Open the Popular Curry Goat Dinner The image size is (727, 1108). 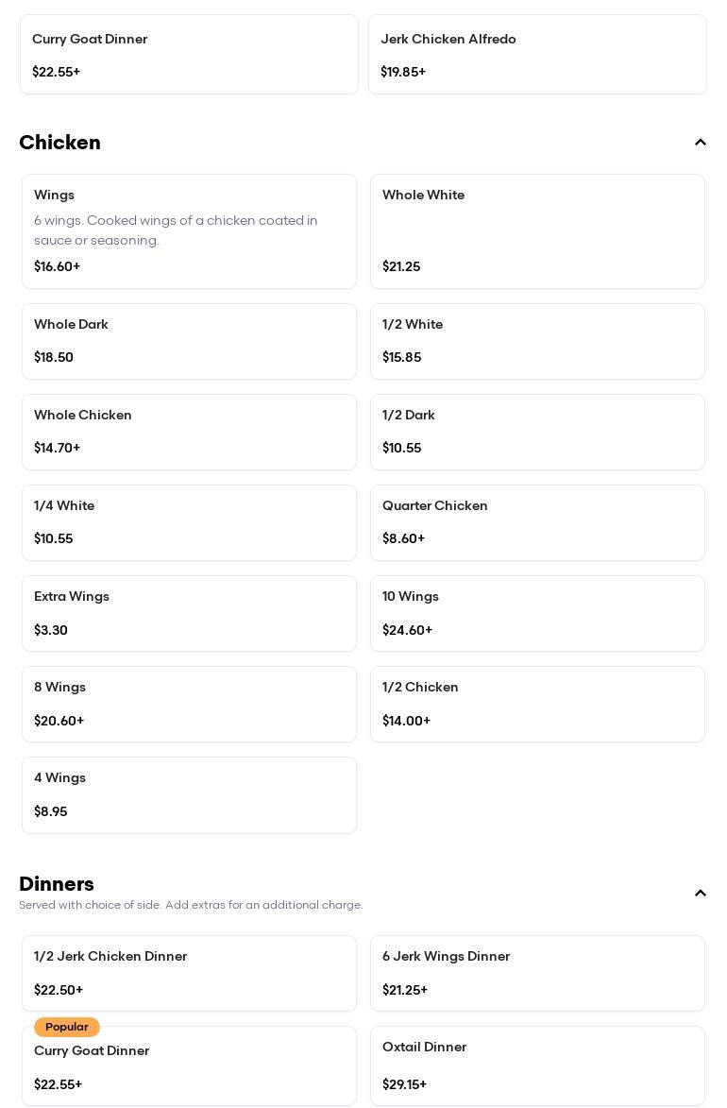pyautogui.click(x=189, y=1066)
